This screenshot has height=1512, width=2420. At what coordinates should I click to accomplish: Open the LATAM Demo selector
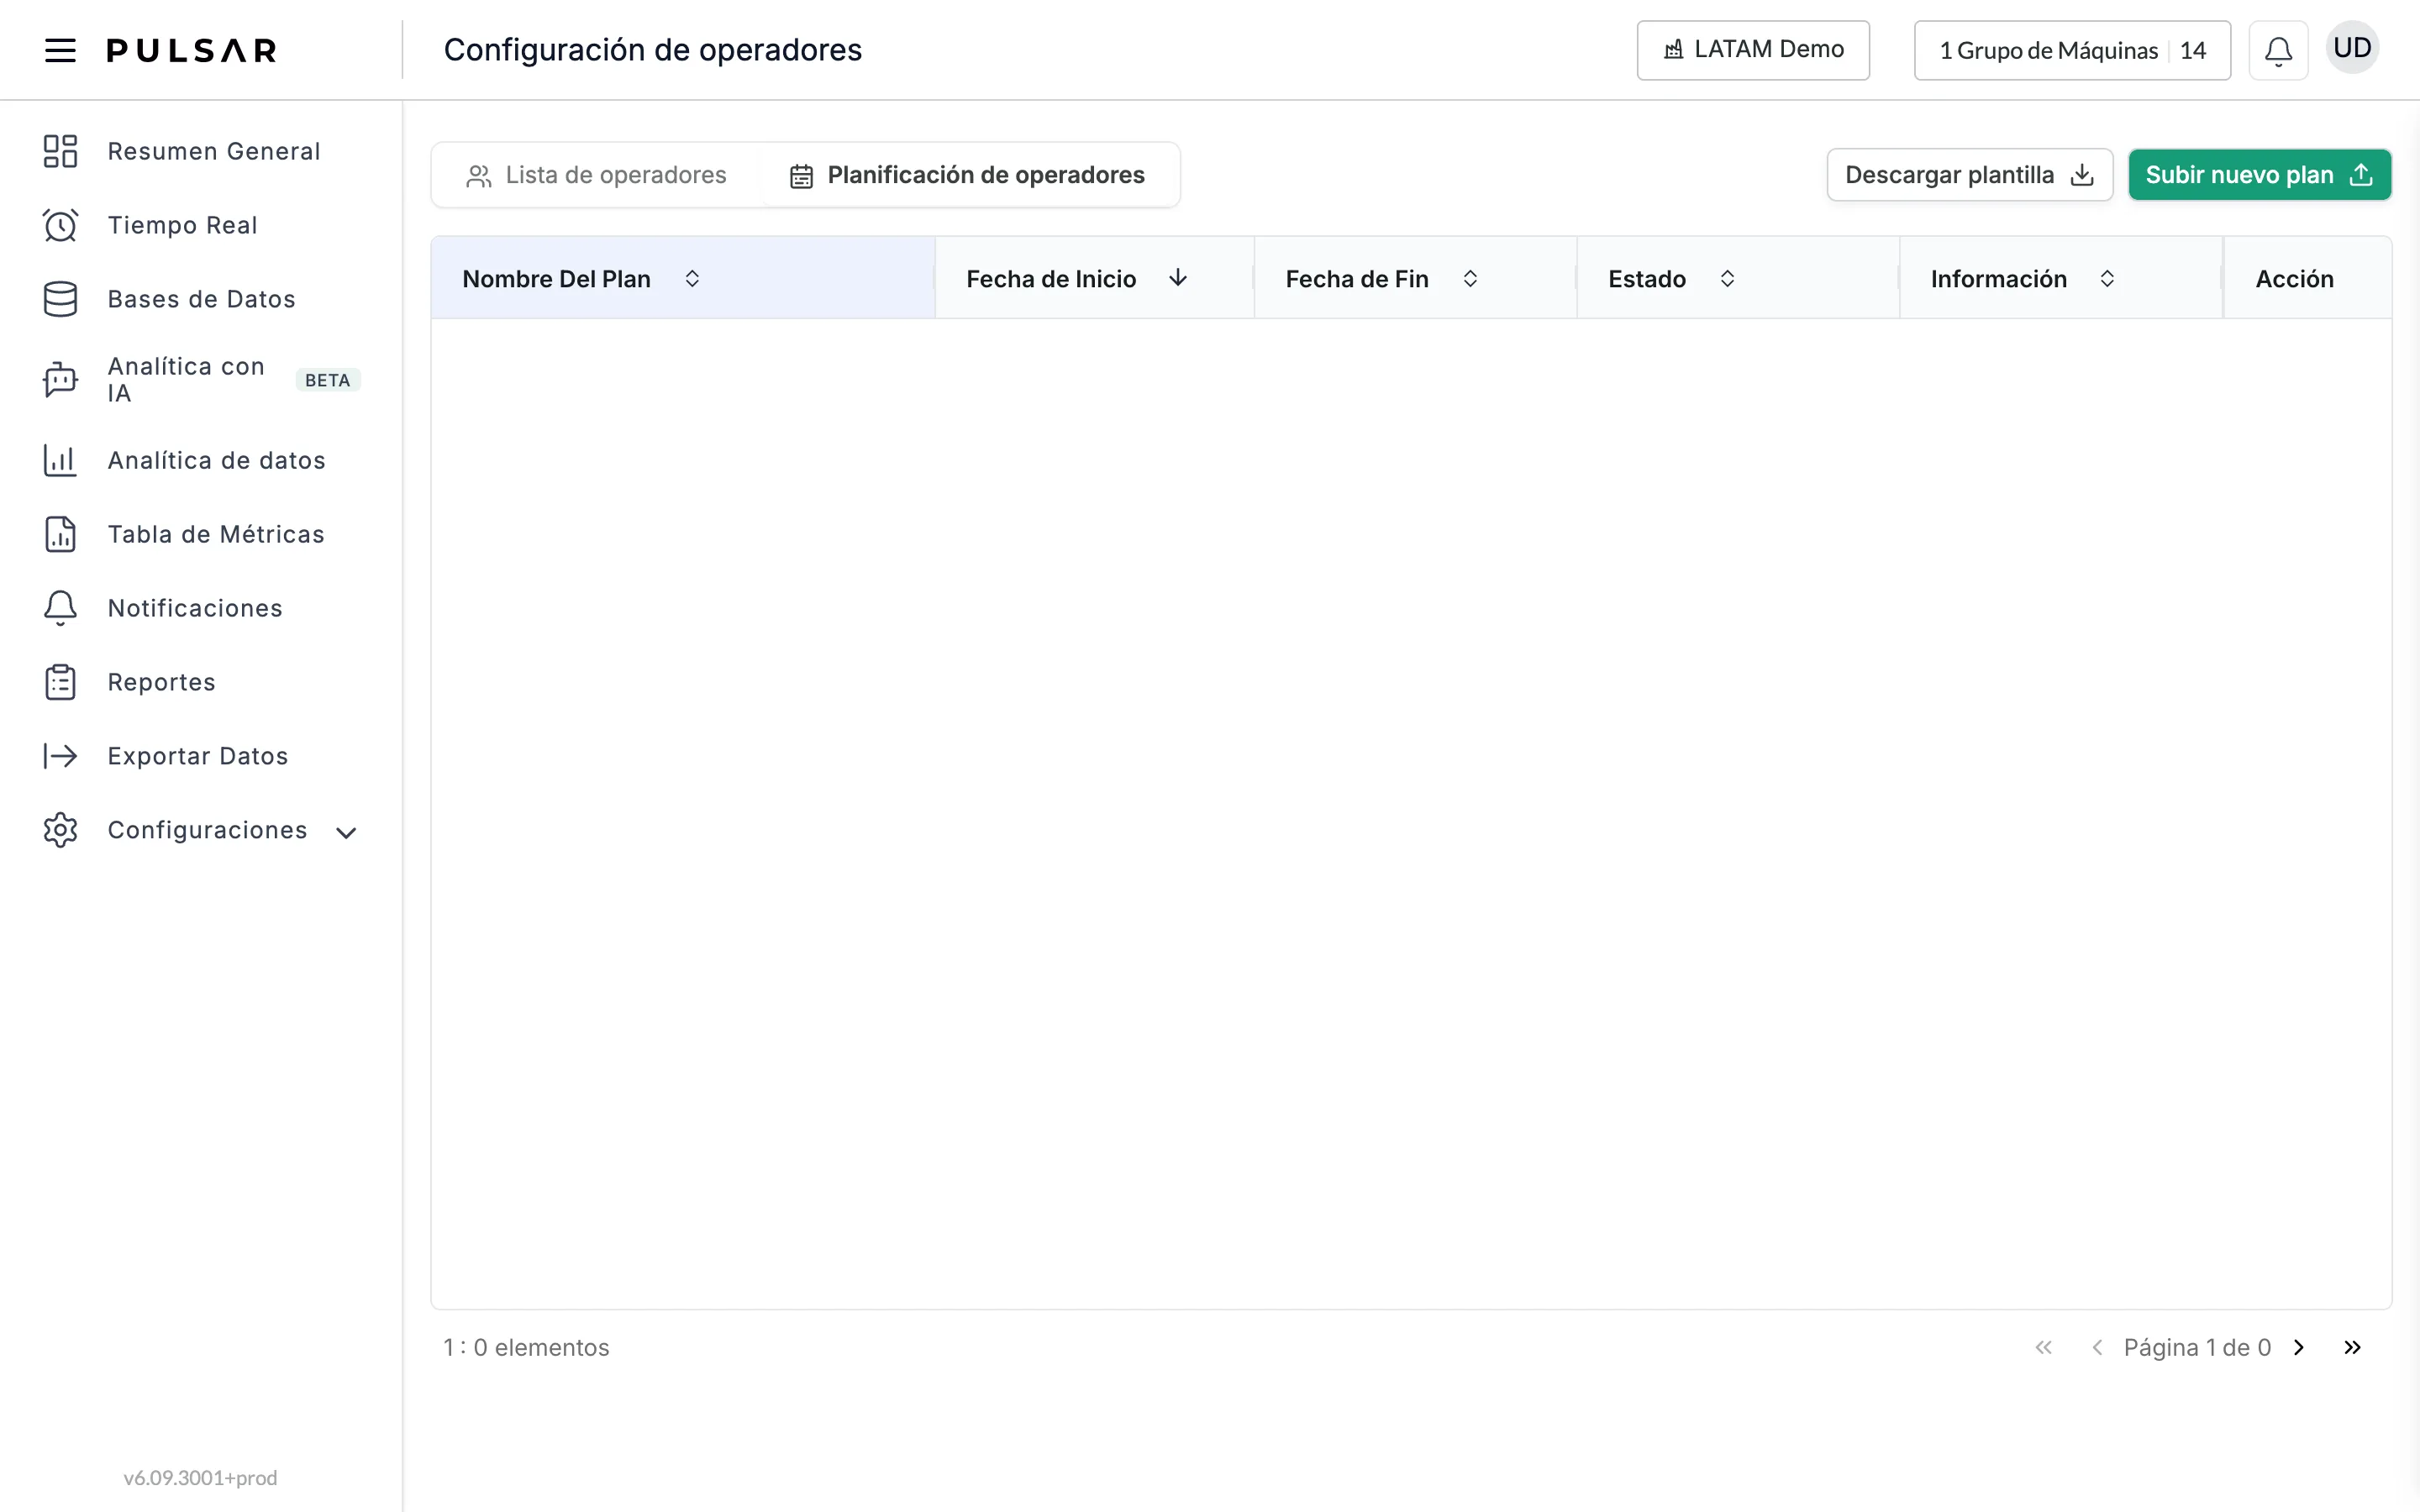pos(1753,50)
